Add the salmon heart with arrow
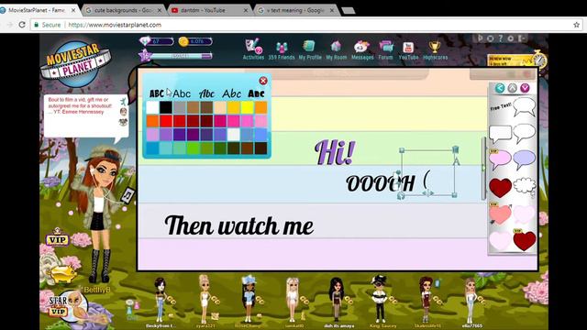Viewport: 587px width, 330px height. [x=500, y=214]
